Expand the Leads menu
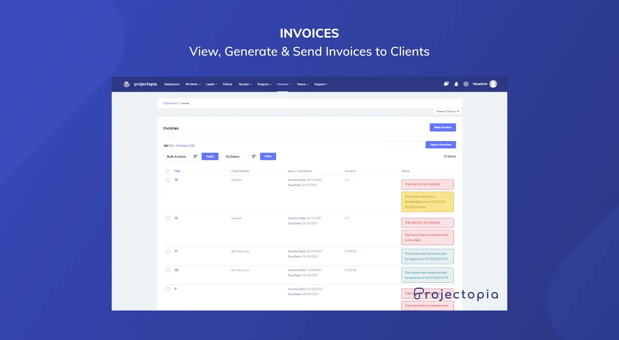Image resolution: width=619 pixels, height=340 pixels. (x=211, y=84)
